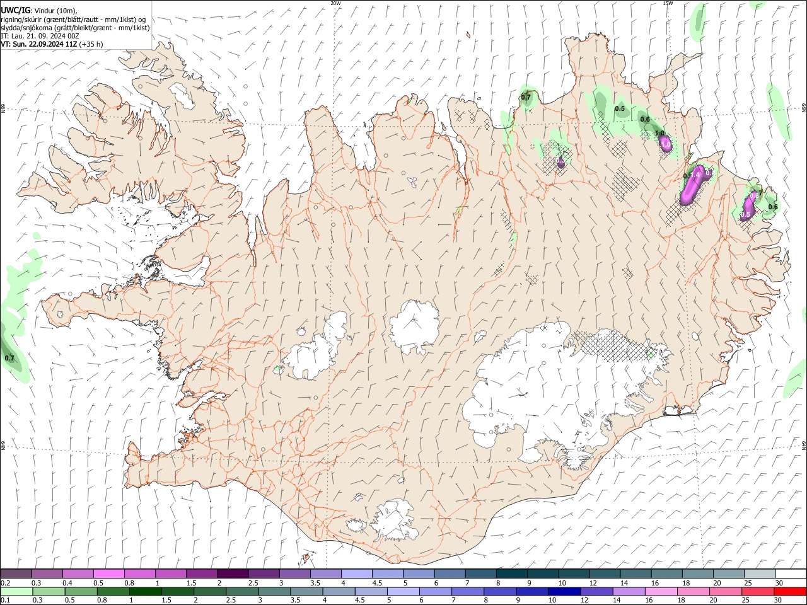Image resolution: width=807 pixels, height=605 pixels.
Task: Select the pale lavender 4 snow legend swatch
Action: [356, 574]
